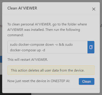
Task: Click the partially hidden letter at the right edge
Action: tap(101, 26)
